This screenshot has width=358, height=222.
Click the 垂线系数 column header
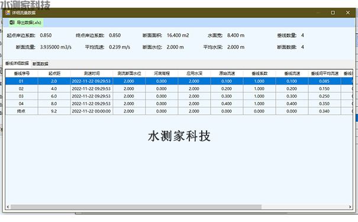click(x=259, y=73)
